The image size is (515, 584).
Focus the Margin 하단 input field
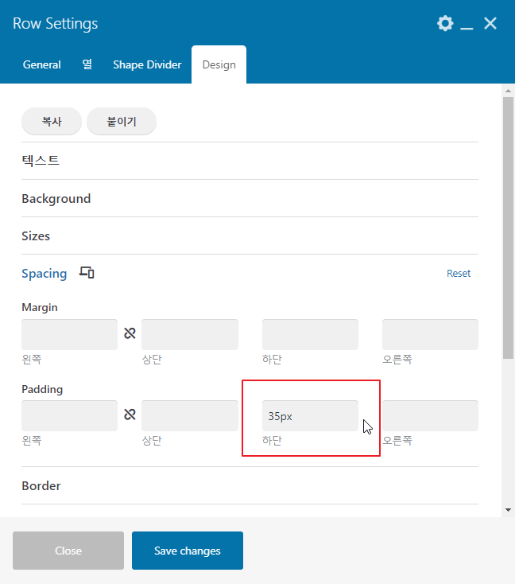310,334
